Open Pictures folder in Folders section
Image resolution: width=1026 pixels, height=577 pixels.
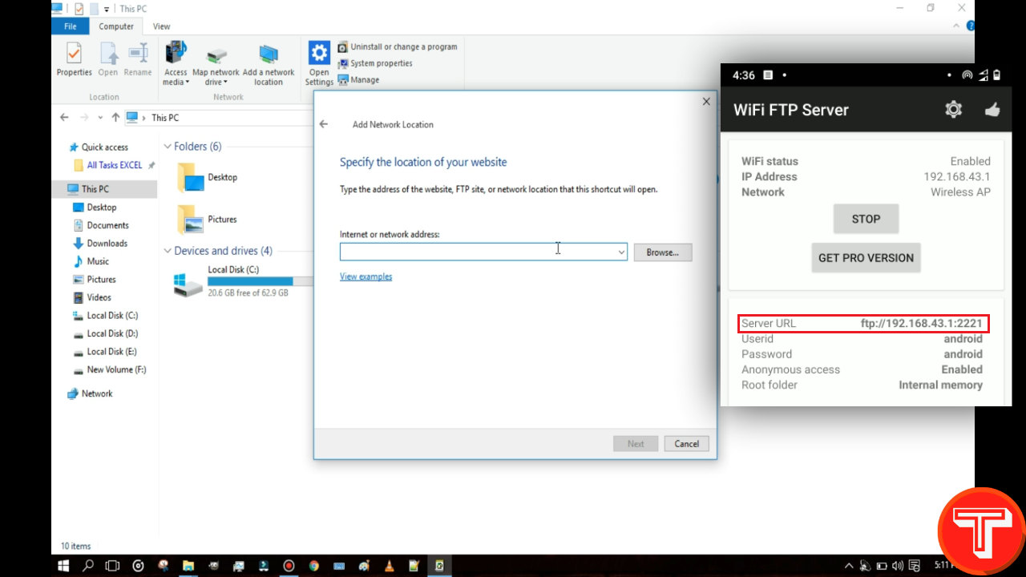point(191,220)
